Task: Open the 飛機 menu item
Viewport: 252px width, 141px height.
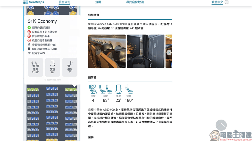Action: (x=98, y=2)
